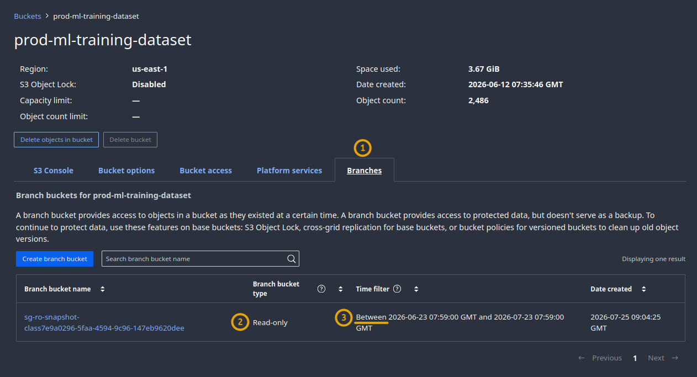Click Create branch bucket button
This screenshot has width=697, height=377.
pos(55,259)
